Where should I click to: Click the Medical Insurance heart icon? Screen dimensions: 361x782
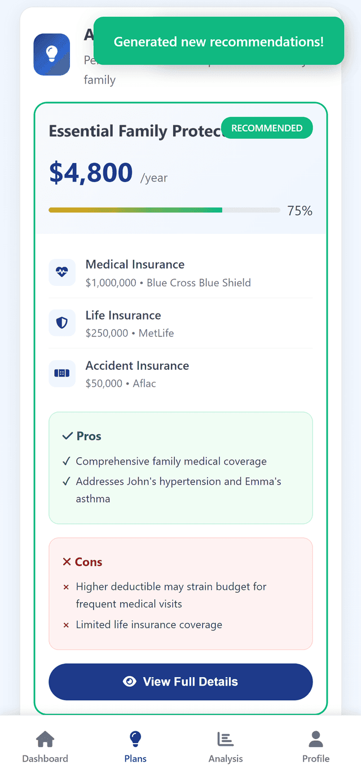pyautogui.click(x=62, y=272)
